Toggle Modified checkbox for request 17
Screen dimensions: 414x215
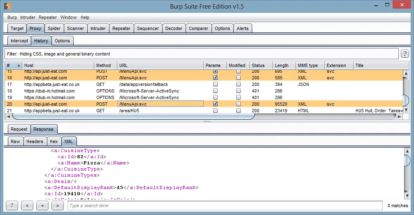[238, 84]
